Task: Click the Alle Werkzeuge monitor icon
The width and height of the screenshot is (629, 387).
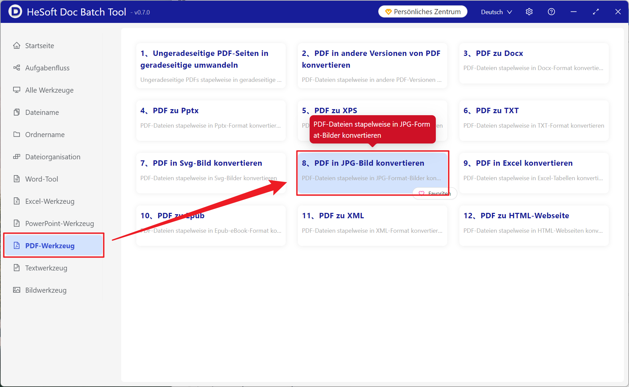Action: coord(16,90)
